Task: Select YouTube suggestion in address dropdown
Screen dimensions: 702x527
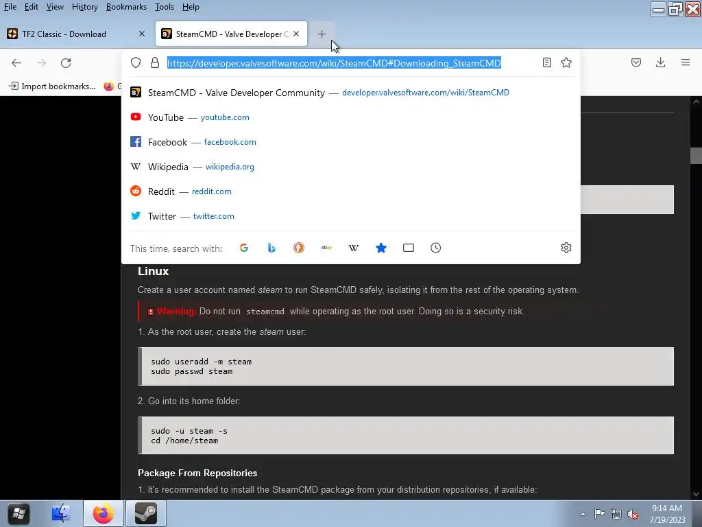Action: [x=351, y=117]
